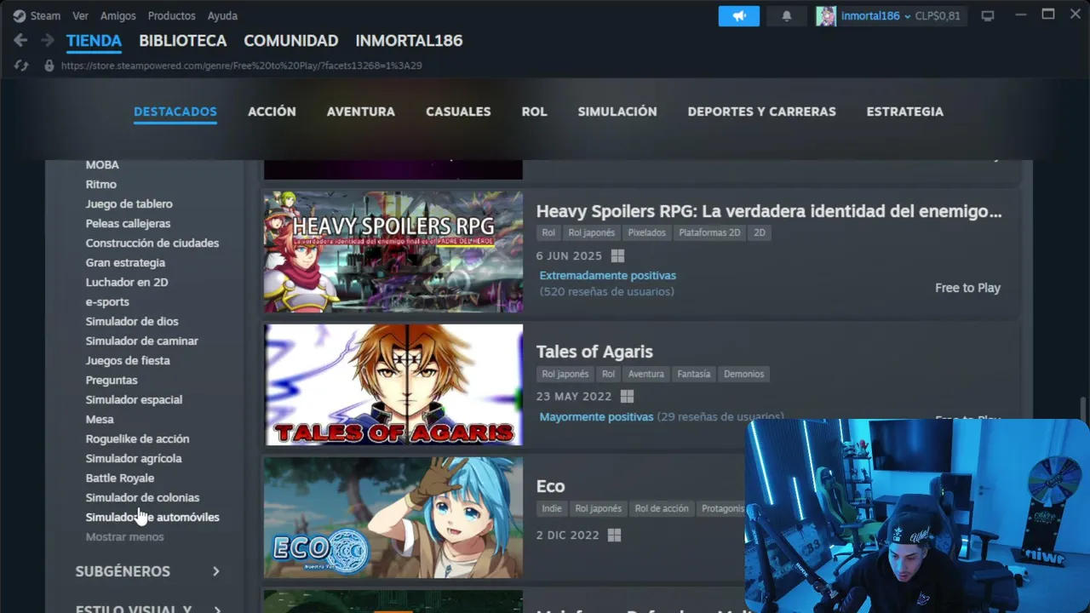Collapse the list with Mostrar menos

click(124, 537)
